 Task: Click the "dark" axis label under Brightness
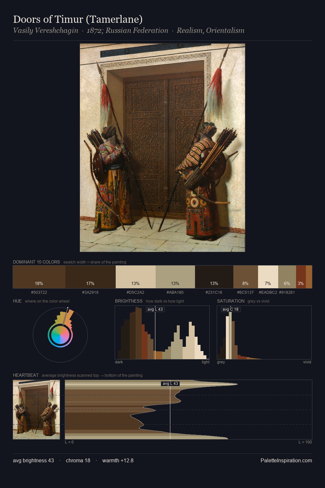pyautogui.click(x=119, y=362)
